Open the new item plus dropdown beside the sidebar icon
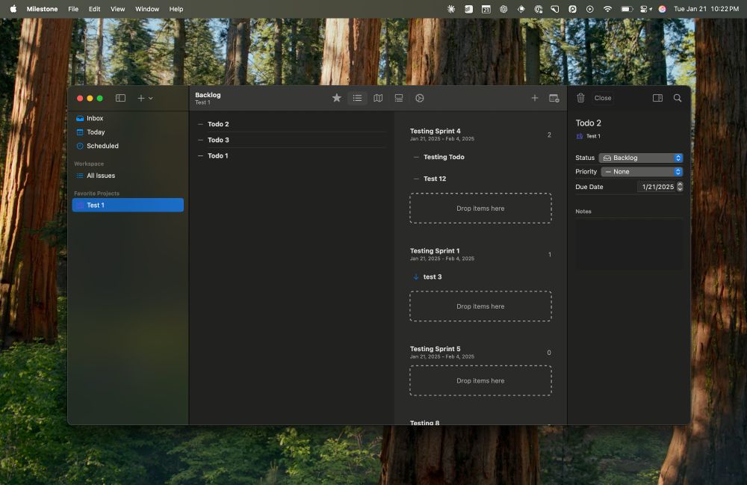This screenshot has height=485, width=747. pos(145,98)
